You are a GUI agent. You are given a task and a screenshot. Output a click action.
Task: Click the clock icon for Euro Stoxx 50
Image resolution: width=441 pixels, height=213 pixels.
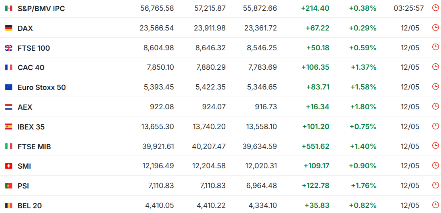click(435, 86)
